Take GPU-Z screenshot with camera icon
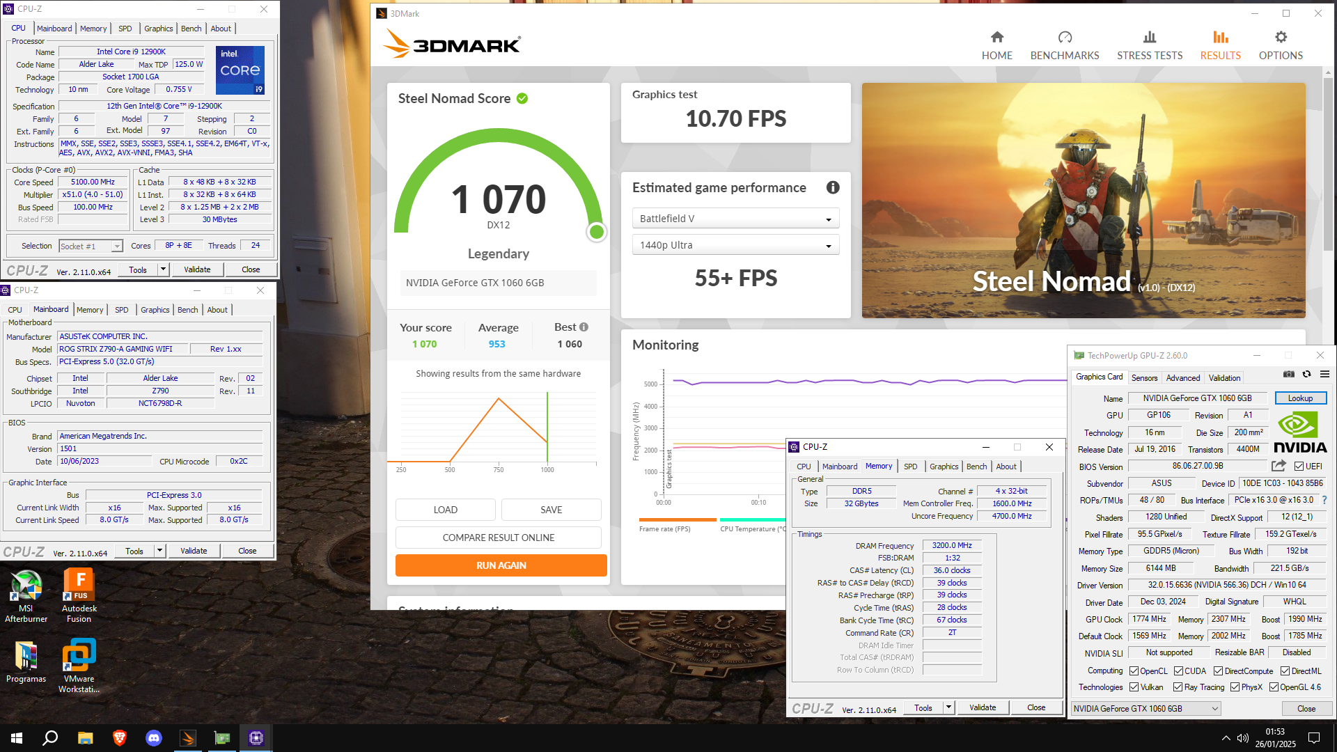The width and height of the screenshot is (1337, 752). pyautogui.click(x=1289, y=374)
